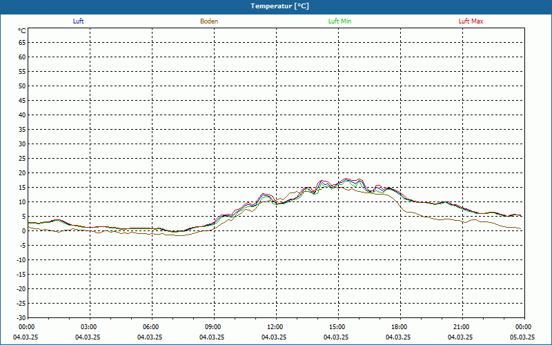Click the 18:00 time axis label
Image resolution: width=552 pixels, height=345 pixels.
point(400,327)
